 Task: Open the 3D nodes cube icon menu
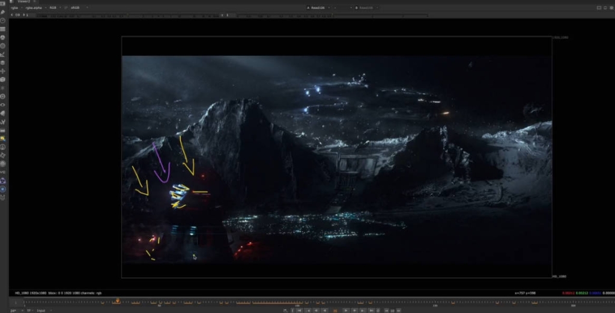[x=3, y=80]
